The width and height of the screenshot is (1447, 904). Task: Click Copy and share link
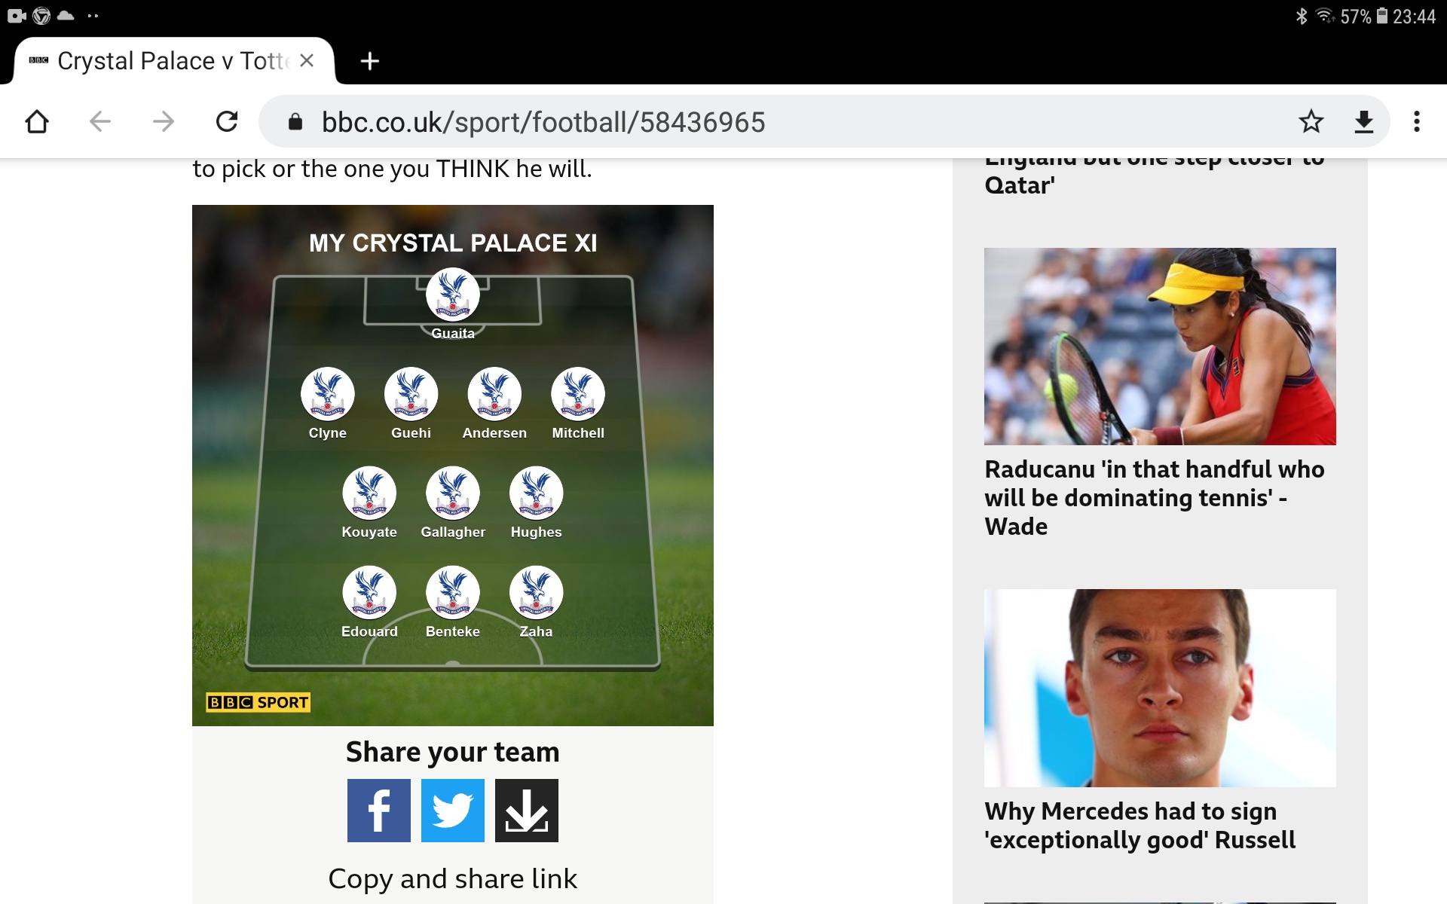click(x=452, y=878)
